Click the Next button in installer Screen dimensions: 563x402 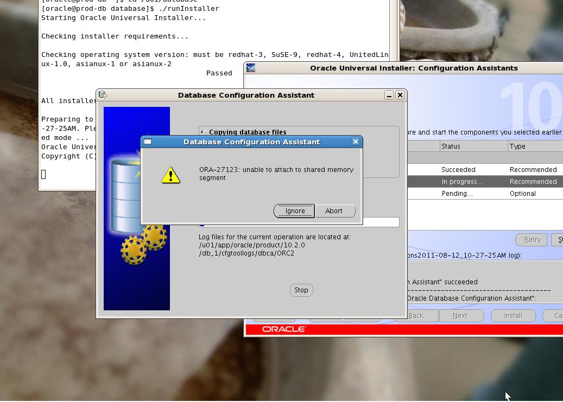(x=460, y=316)
